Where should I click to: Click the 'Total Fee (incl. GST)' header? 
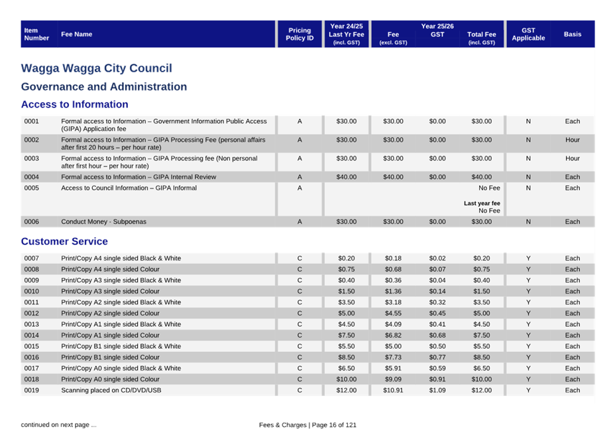pos(482,38)
